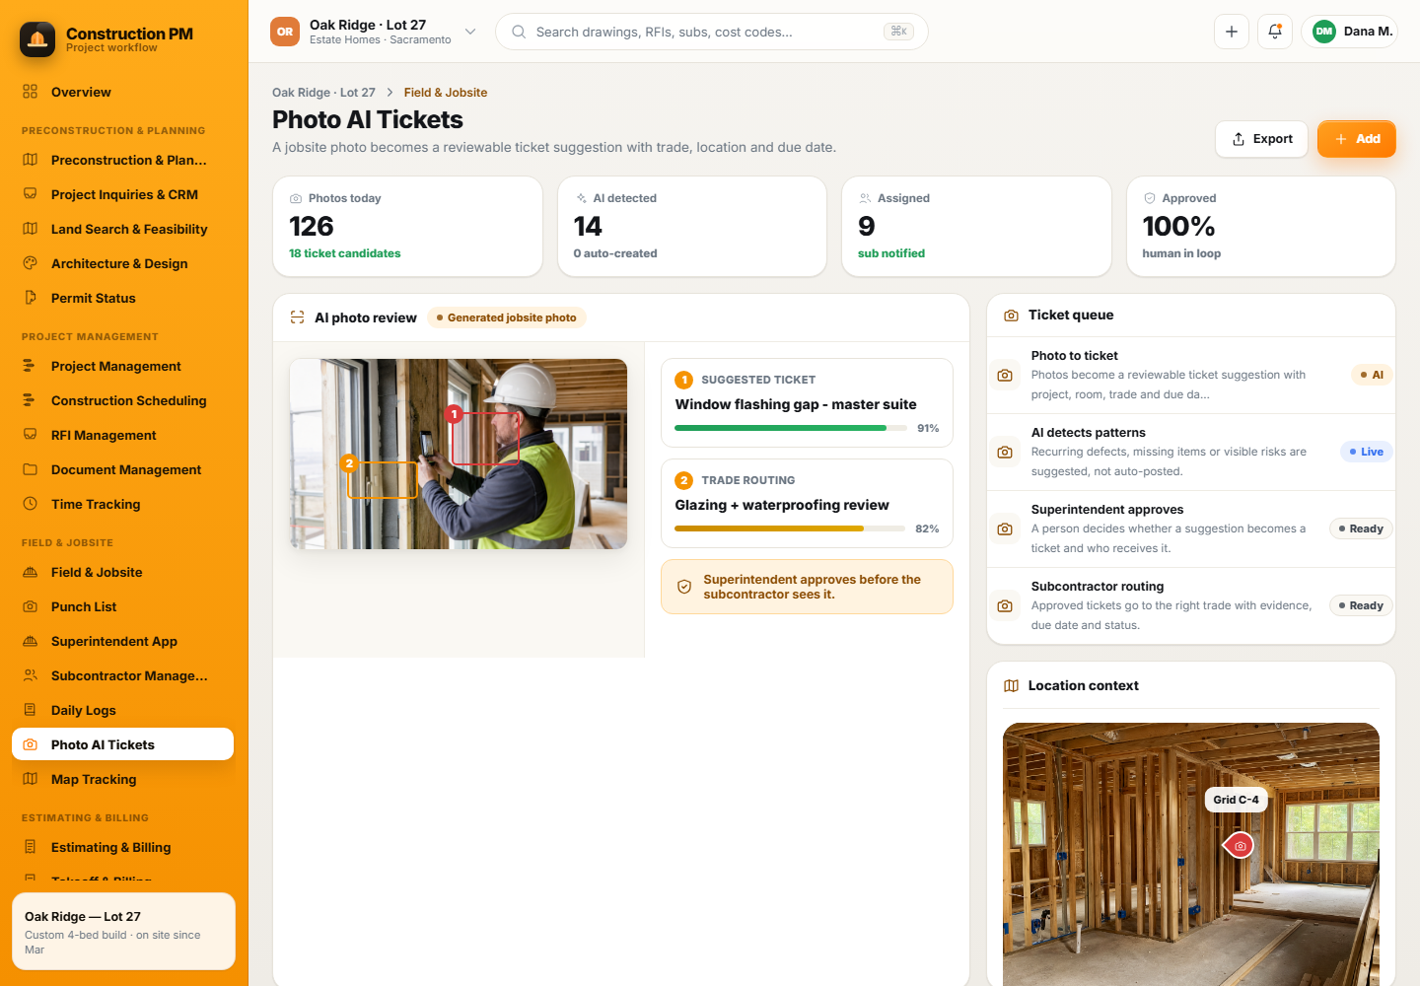Click the Superintendent approves notice banner
Viewport: 1420px width, 986px height.
pyautogui.click(x=807, y=587)
